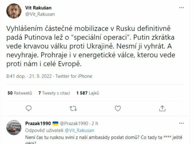Click the @Vit_Rakusan mention in reply header
Viewport: 194px width, 144px height.
click(79, 130)
